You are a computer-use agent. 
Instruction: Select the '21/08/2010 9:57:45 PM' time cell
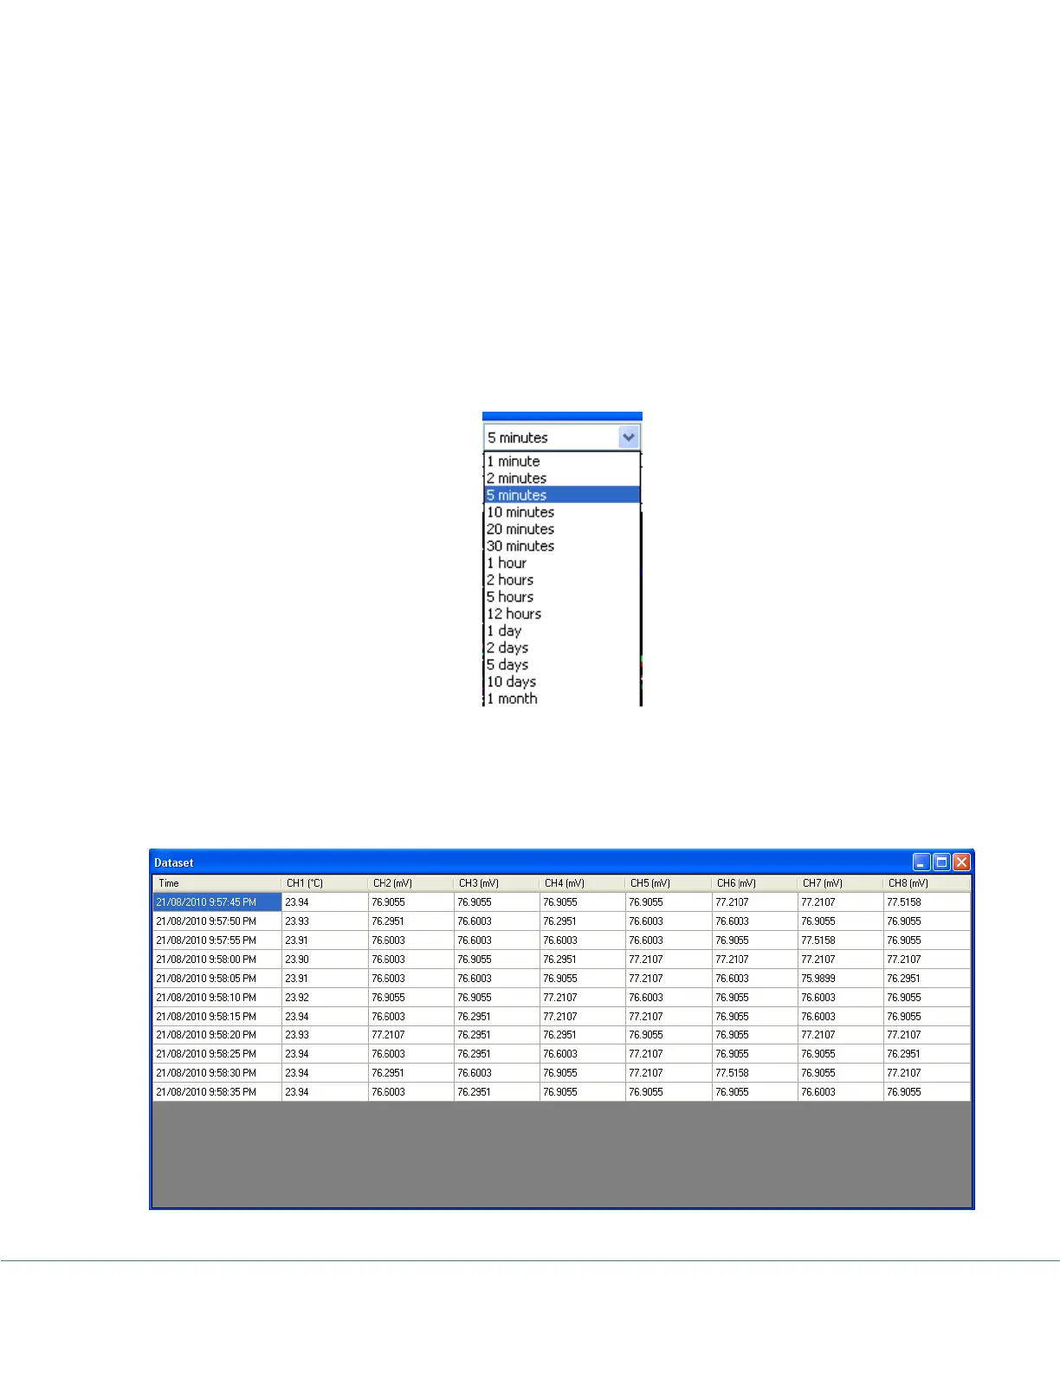tap(217, 902)
